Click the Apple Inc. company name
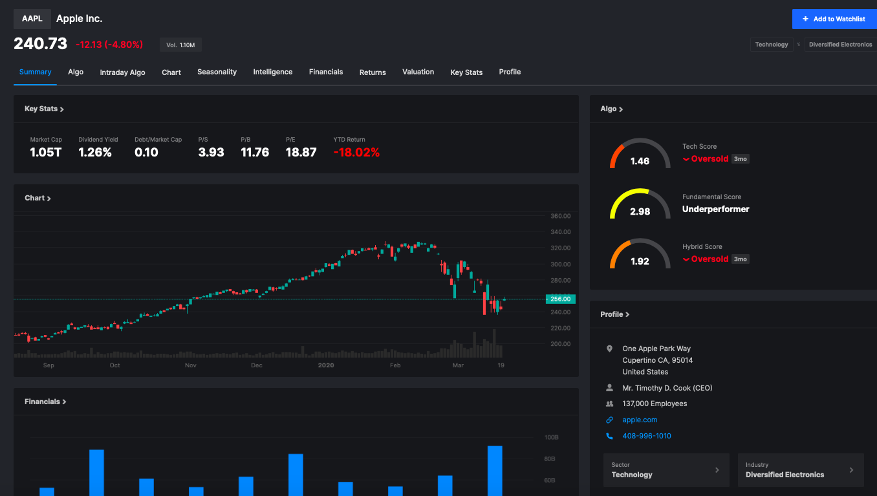This screenshot has height=496, width=877. point(79,19)
